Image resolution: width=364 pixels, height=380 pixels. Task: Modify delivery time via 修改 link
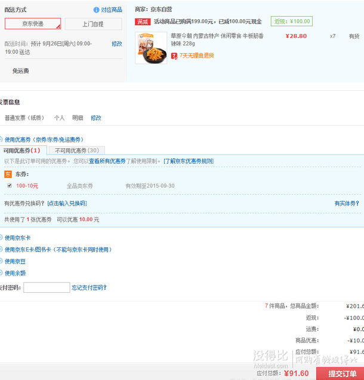pyautogui.click(x=117, y=44)
